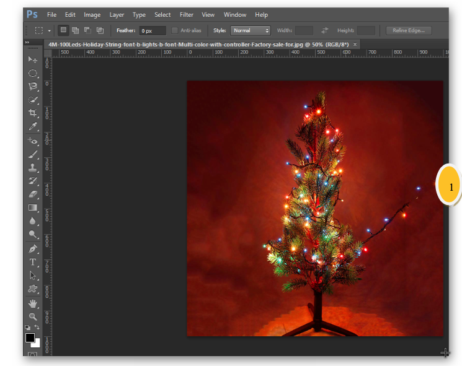The width and height of the screenshot is (462, 366).
Task: Activate the Horizontal Type tool
Action: pyautogui.click(x=33, y=262)
